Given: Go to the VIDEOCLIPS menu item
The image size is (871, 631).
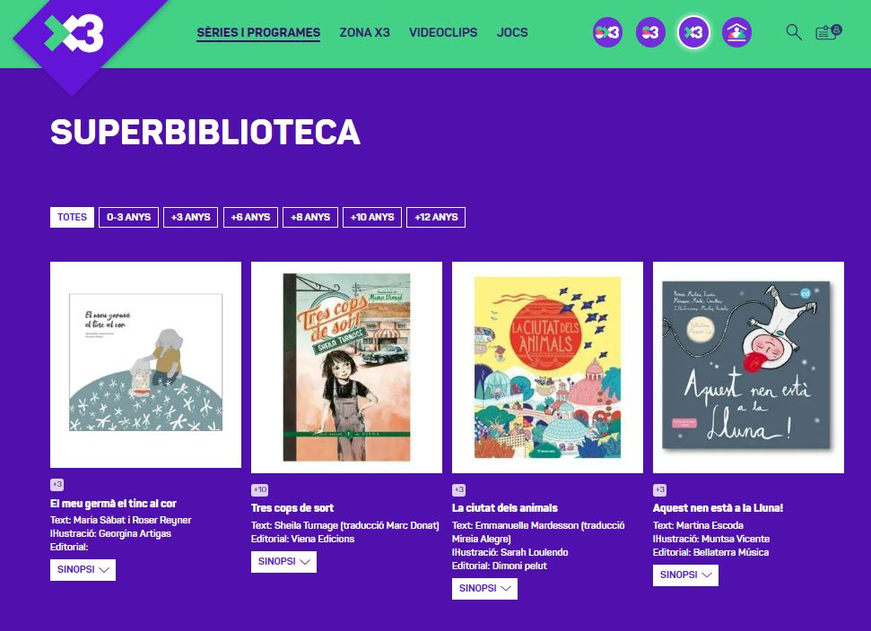Looking at the screenshot, I should pos(443,33).
